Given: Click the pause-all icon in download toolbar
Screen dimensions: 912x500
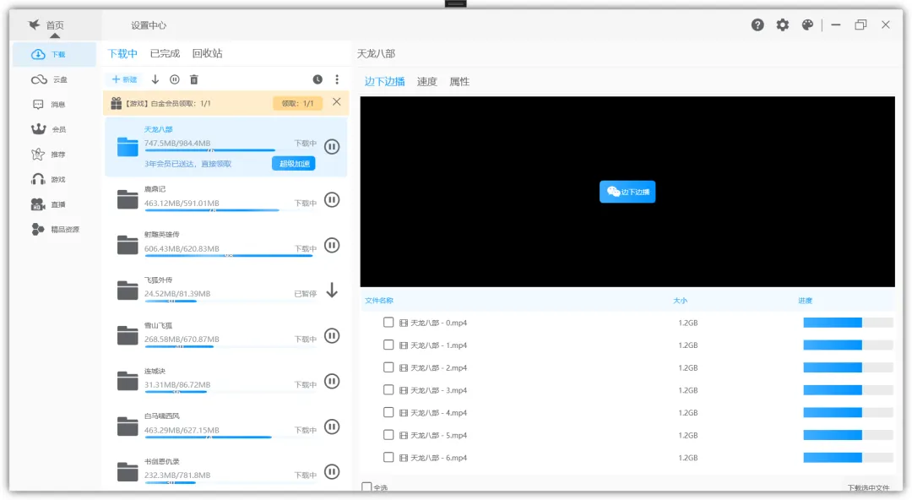Looking at the screenshot, I should point(175,79).
